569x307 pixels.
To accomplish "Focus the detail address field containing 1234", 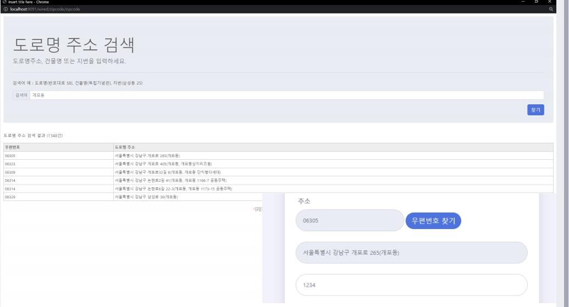I will point(411,285).
